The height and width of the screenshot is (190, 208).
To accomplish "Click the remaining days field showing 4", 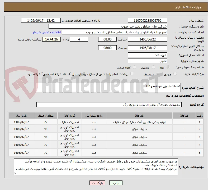I will (x=79, y=39).
